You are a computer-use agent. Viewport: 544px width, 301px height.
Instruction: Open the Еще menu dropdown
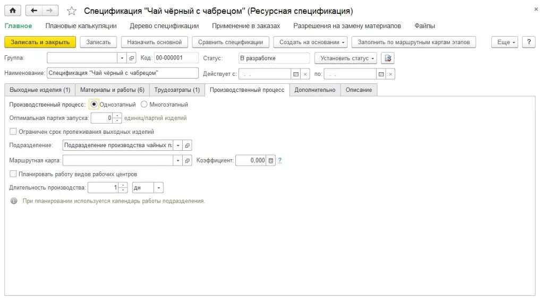[505, 42]
